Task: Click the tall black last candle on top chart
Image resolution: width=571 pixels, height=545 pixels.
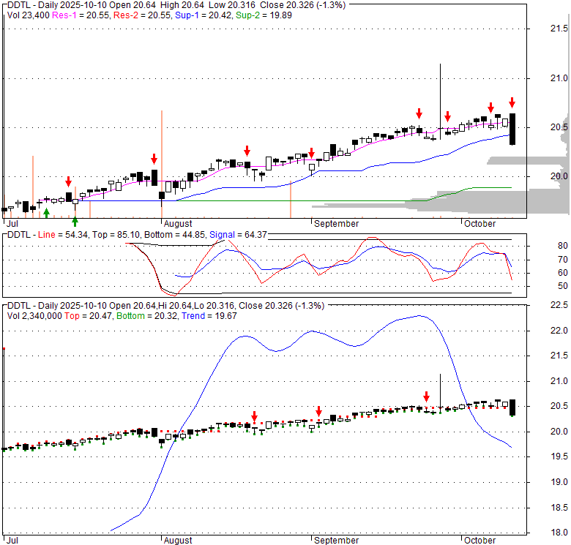Action: (514, 129)
